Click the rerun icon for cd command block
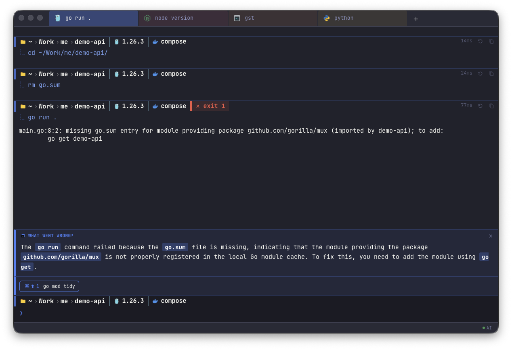This screenshot has width=512, height=350. point(480,41)
